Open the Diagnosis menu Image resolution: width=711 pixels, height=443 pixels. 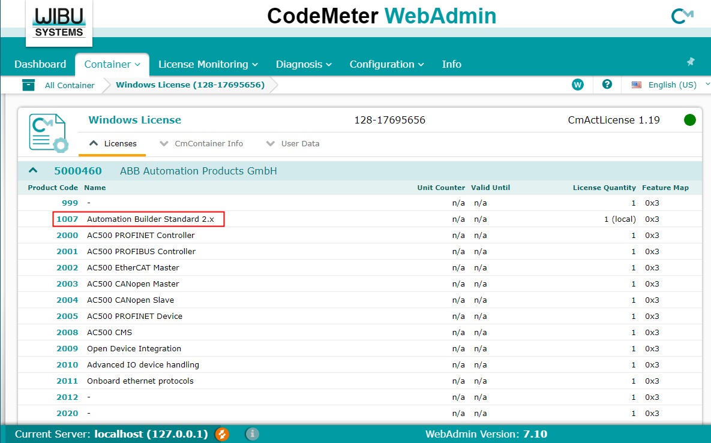(304, 64)
